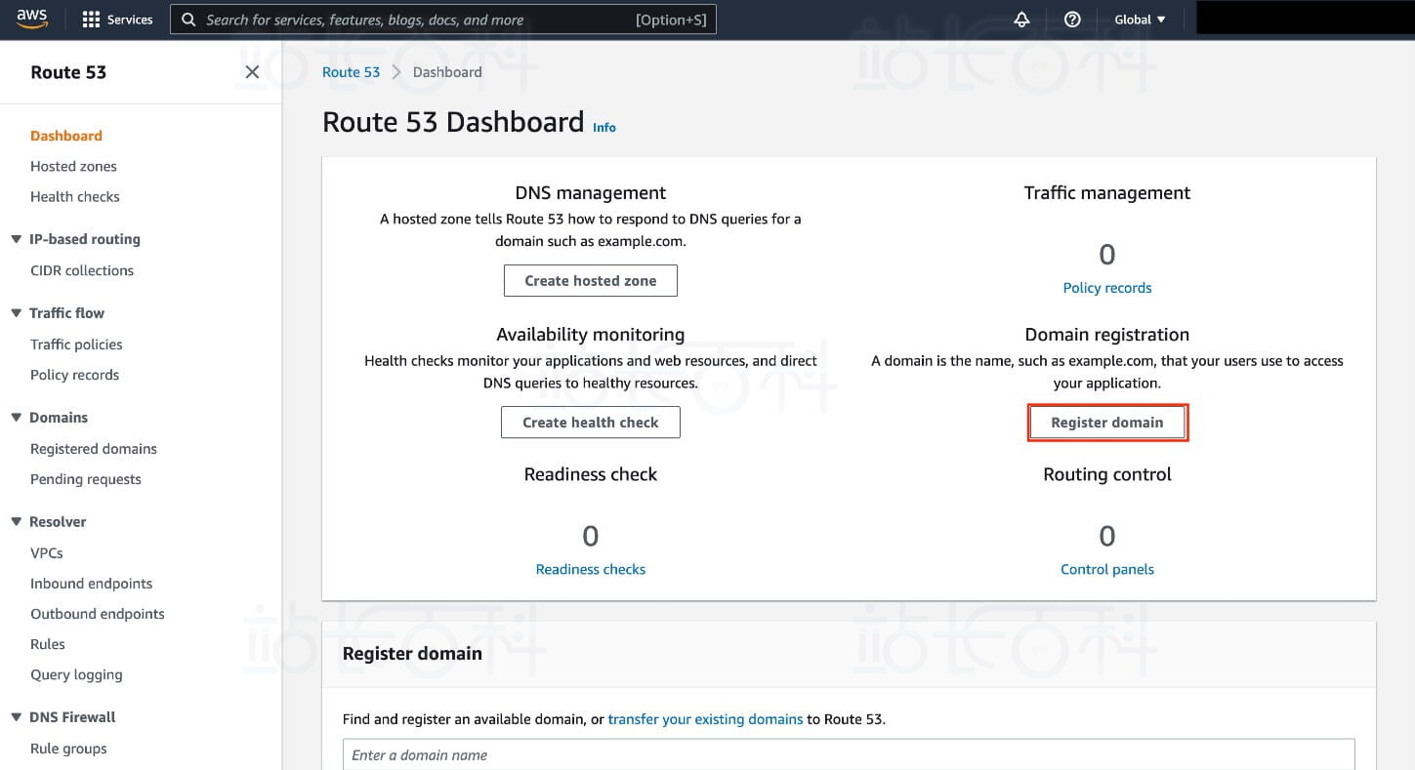Open Query logging
The height and width of the screenshot is (770, 1415).
click(76, 674)
